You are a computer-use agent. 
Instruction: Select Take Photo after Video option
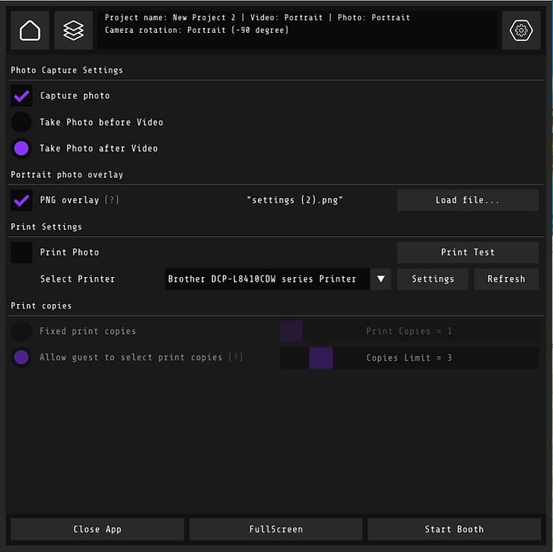click(x=22, y=149)
